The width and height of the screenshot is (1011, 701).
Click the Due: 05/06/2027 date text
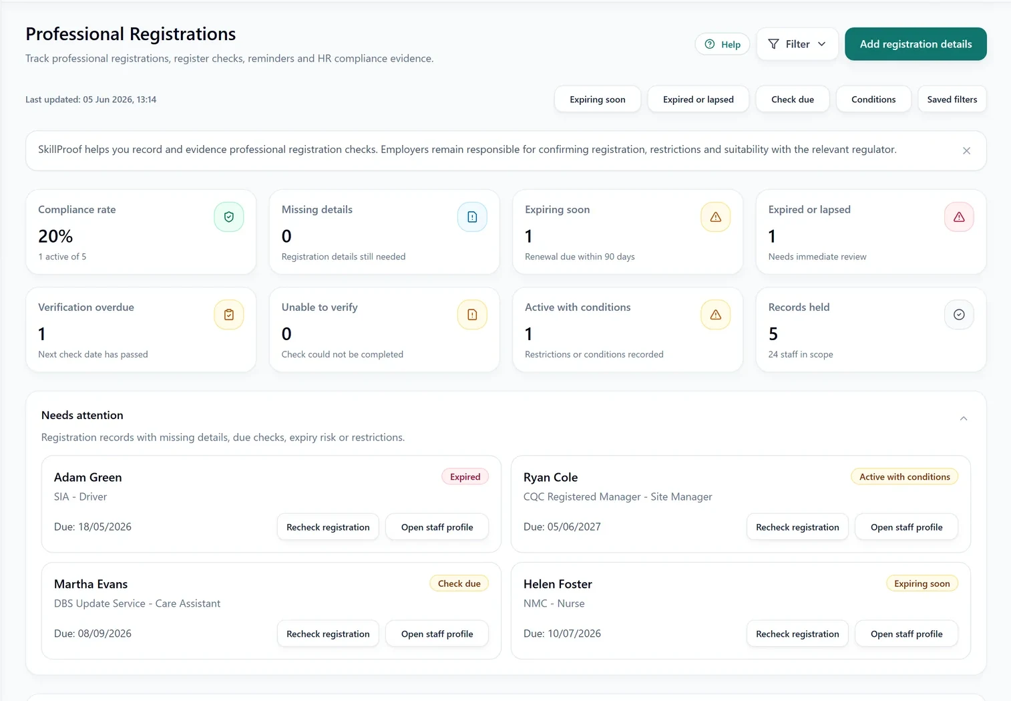pyautogui.click(x=562, y=527)
